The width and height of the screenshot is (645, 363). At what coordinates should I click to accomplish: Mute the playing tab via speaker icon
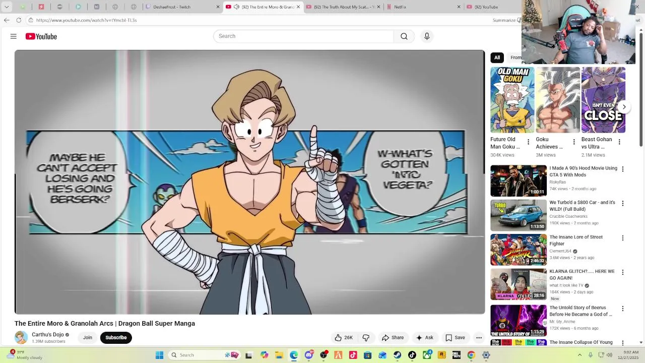(236, 7)
